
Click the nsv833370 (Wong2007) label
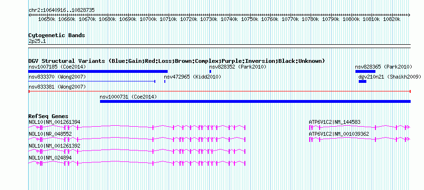pos(57,77)
